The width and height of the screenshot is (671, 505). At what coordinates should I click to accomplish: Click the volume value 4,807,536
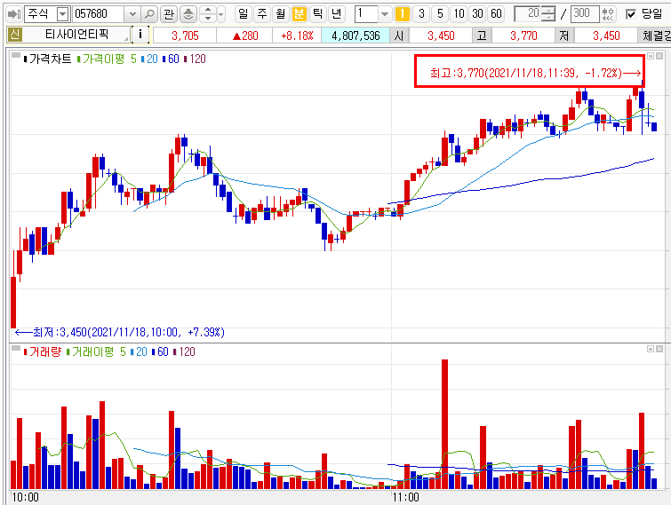(x=355, y=35)
